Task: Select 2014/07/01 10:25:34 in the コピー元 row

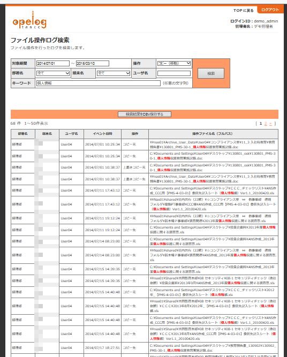Action: tap(102, 145)
